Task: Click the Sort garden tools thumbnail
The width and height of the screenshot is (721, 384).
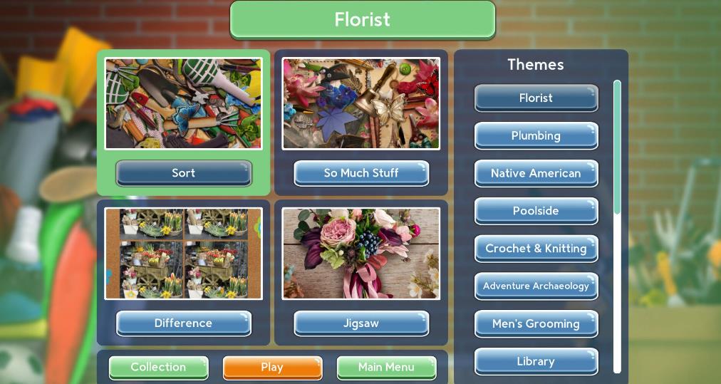Action: pos(184,103)
